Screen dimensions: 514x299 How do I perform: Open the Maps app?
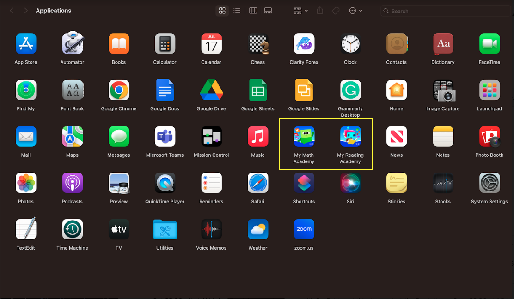[73, 137]
